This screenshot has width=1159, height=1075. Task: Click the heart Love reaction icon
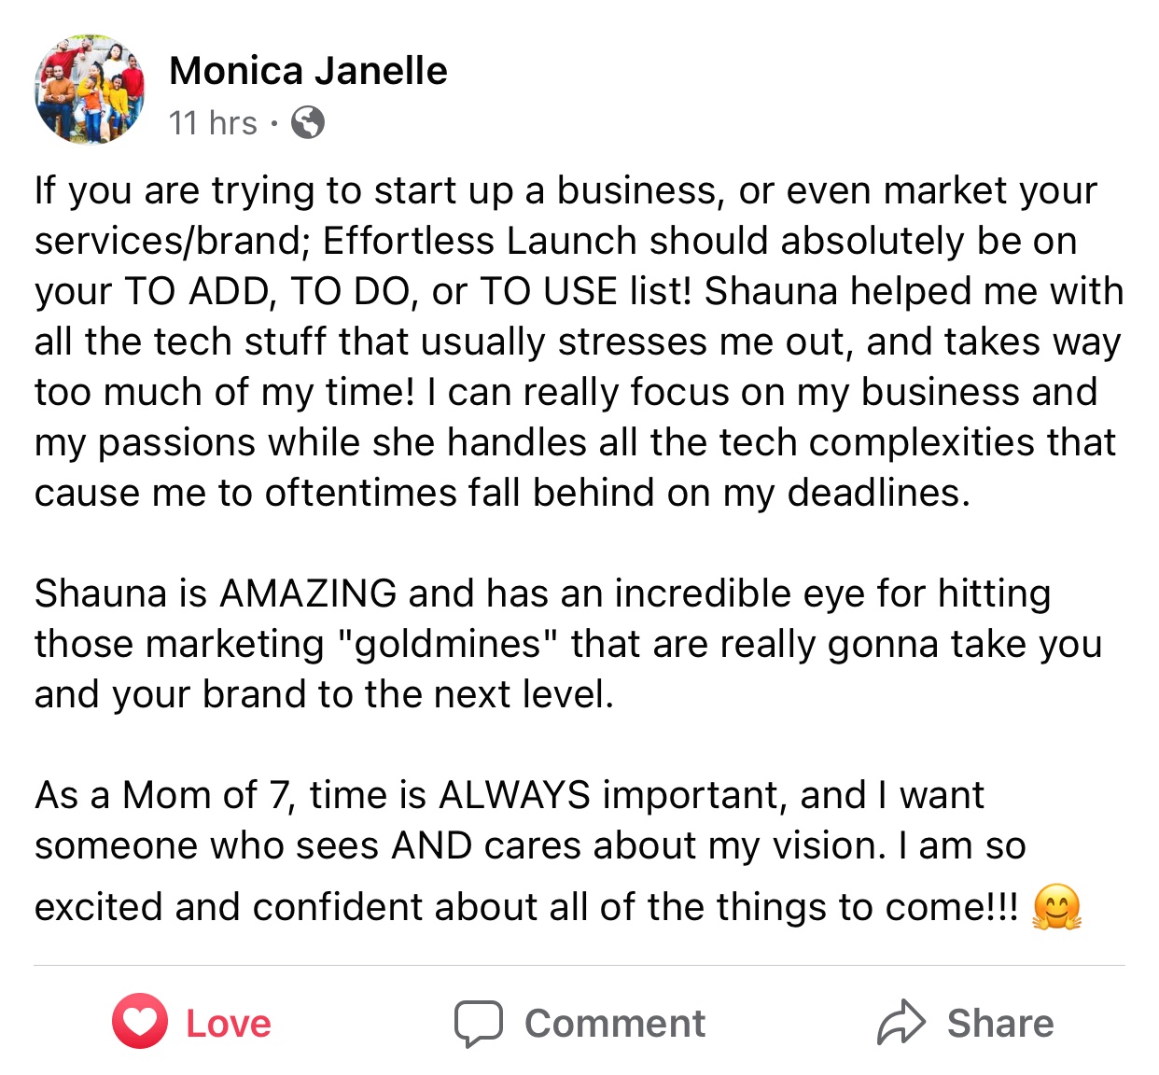pos(140,1022)
